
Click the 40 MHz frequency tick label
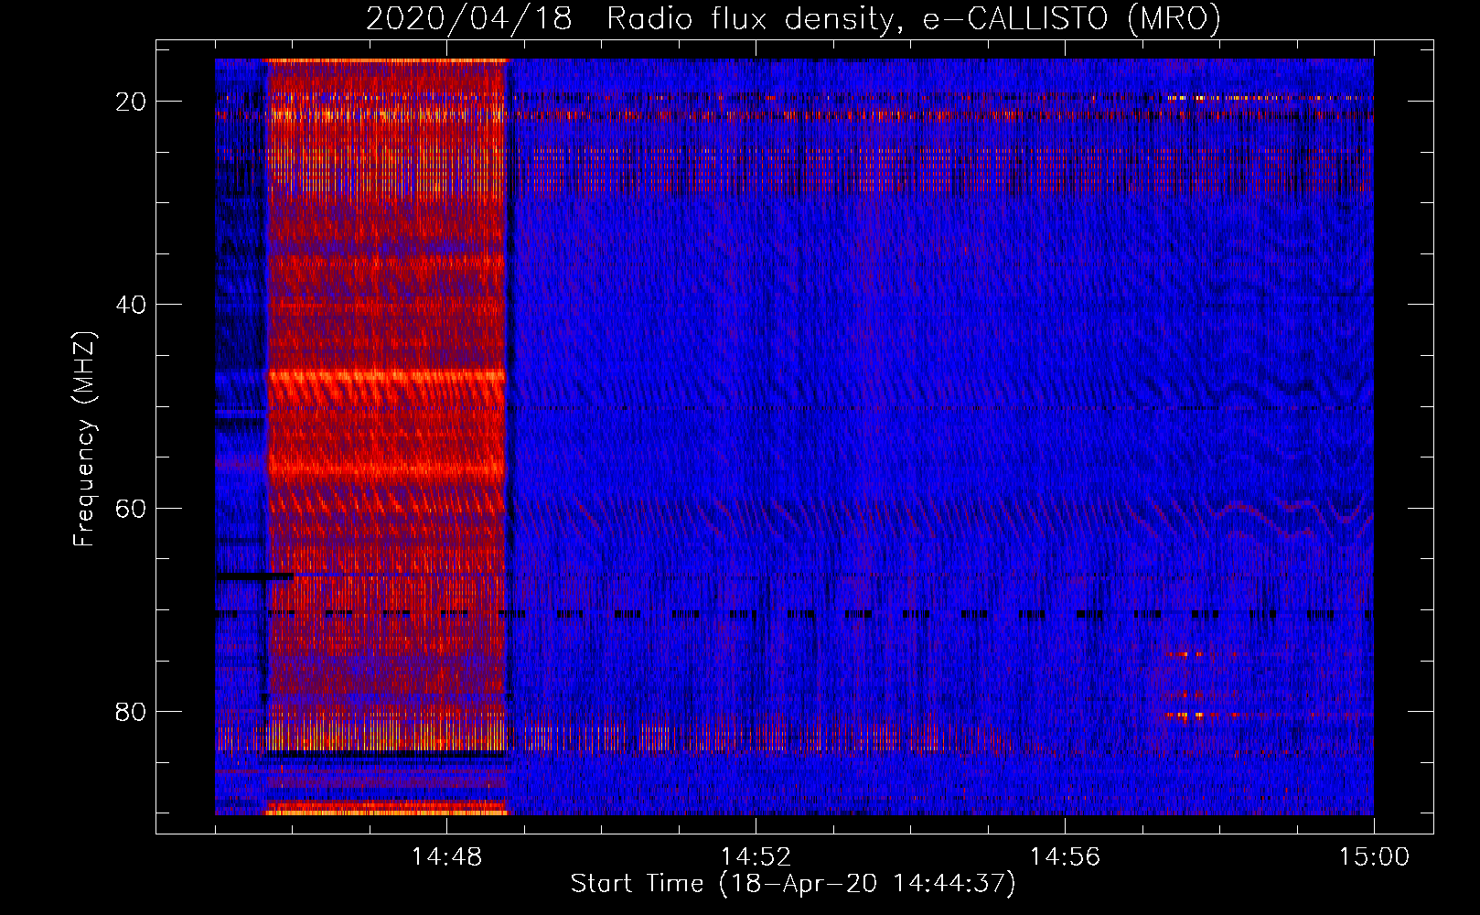(x=132, y=305)
